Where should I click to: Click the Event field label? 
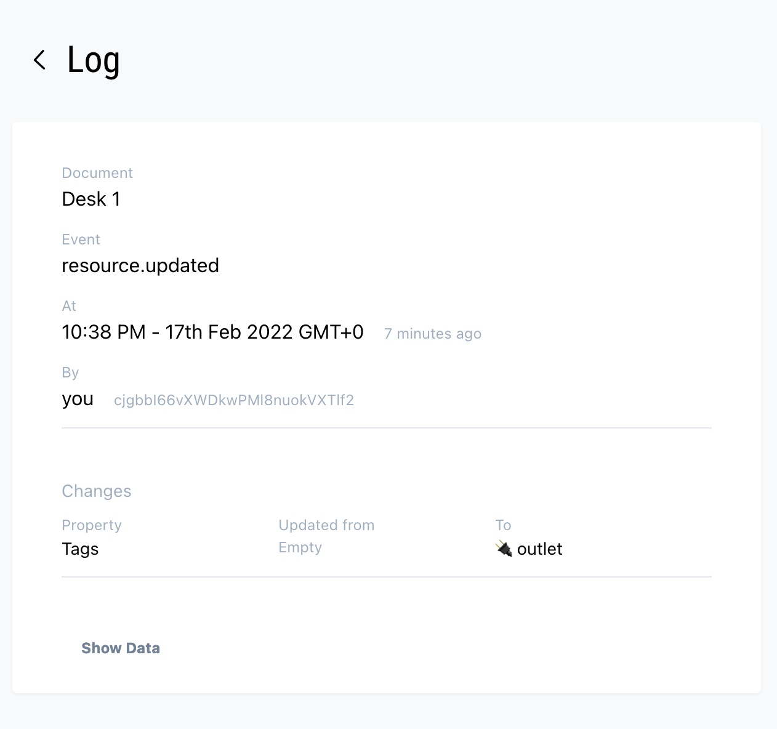click(81, 240)
